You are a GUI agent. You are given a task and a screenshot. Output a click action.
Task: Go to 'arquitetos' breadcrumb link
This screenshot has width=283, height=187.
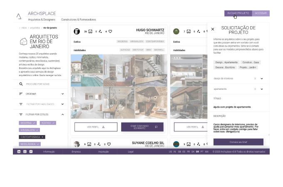pos(35,28)
